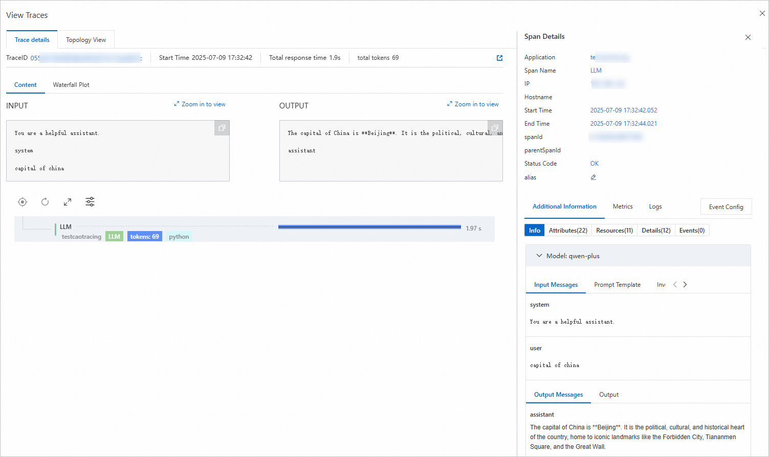Switch to Topology View tab
The width and height of the screenshot is (769, 457).
coord(86,40)
